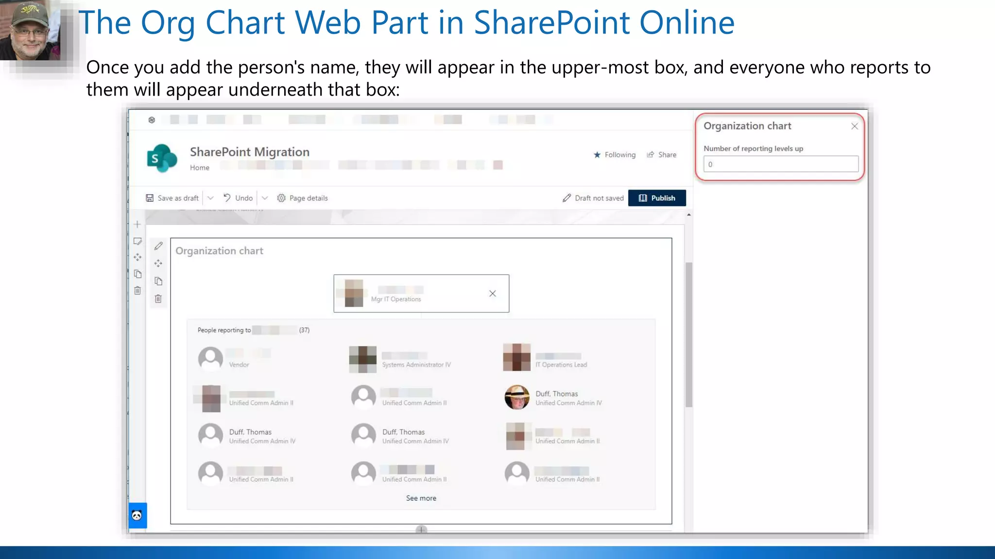The width and height of the screenshot is (995, 559).
Task: Select the Vendor person avatar
Action: (x=210, y=359)
